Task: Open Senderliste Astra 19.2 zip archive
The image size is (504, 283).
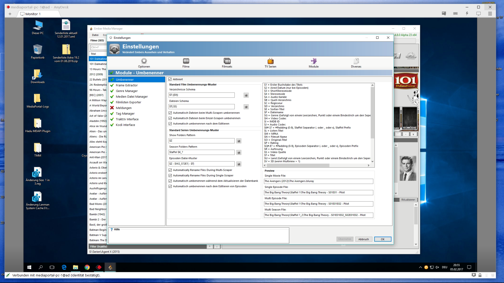Action: (x=66, y=53)
